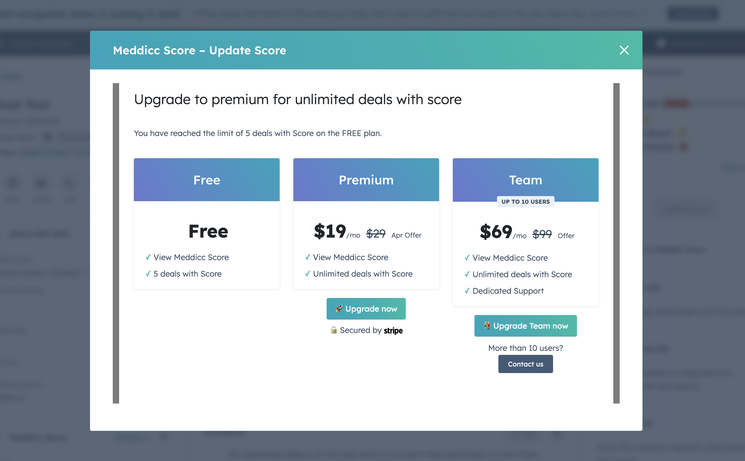745x461 pixels.
Task: Click the people icon on Upgrade Team now
Action: [487, 326]
